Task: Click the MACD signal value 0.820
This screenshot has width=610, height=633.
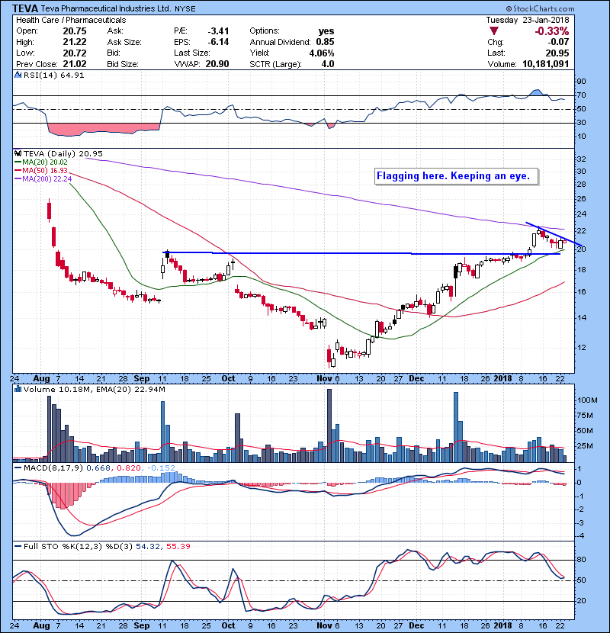Action: [x=129, y=468]
